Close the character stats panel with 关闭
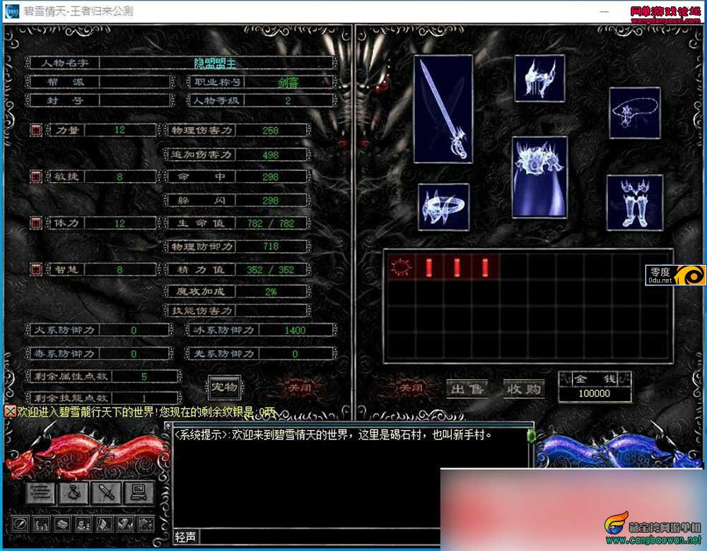 pos(299,387)
